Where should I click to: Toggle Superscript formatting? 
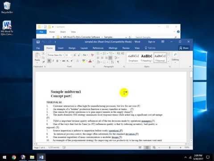coord(71,61)
